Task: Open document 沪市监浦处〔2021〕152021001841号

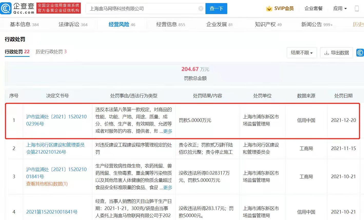Action: click(x=56, y=173)
